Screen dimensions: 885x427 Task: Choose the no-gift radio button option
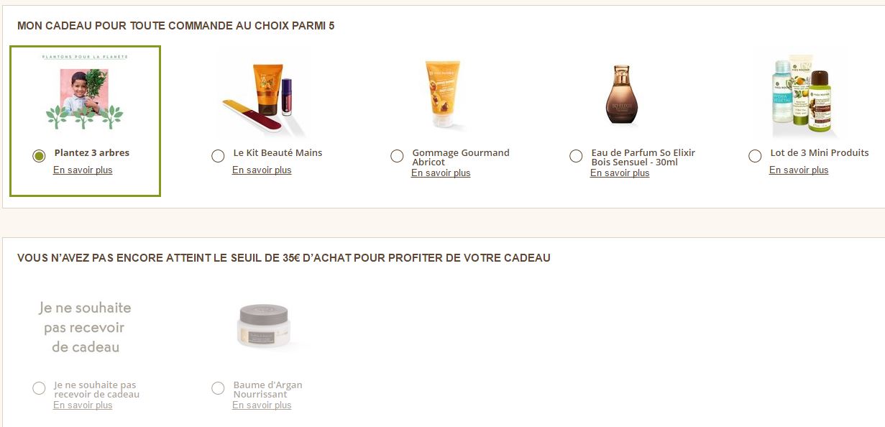tap(40, 388)
